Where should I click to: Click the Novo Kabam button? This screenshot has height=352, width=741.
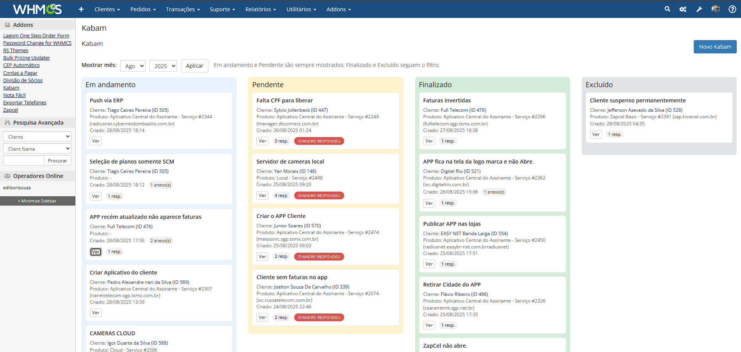point(715,47)
